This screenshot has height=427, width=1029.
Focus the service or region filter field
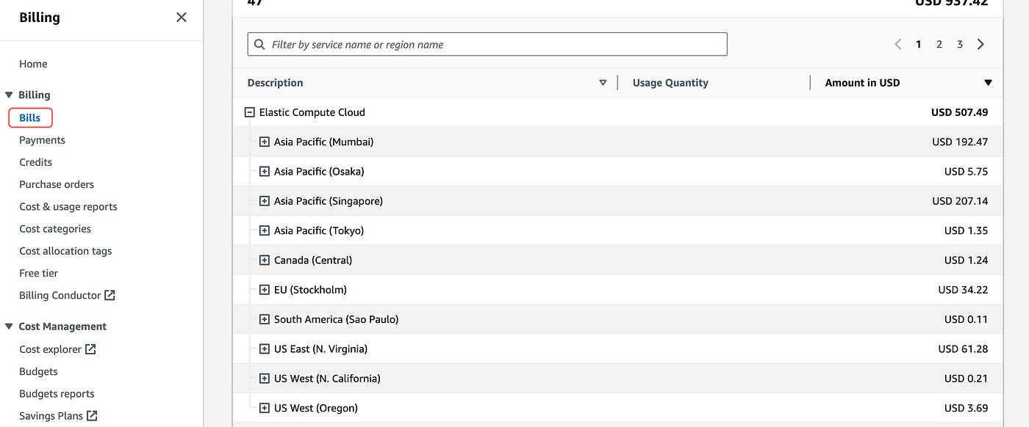[487, 44]
